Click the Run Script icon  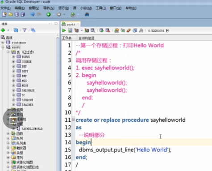tap(70, 30)
